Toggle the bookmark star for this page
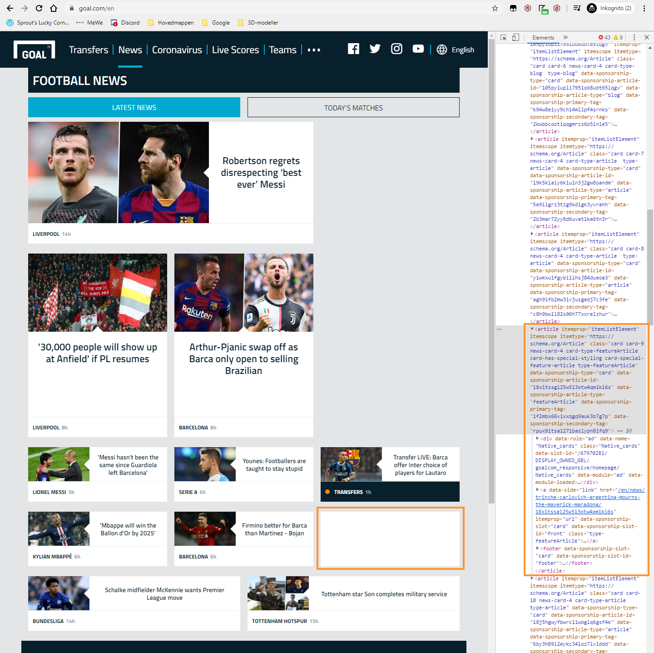Image resolution: width=654 pixels, height=653 pixels. (495, 8)
